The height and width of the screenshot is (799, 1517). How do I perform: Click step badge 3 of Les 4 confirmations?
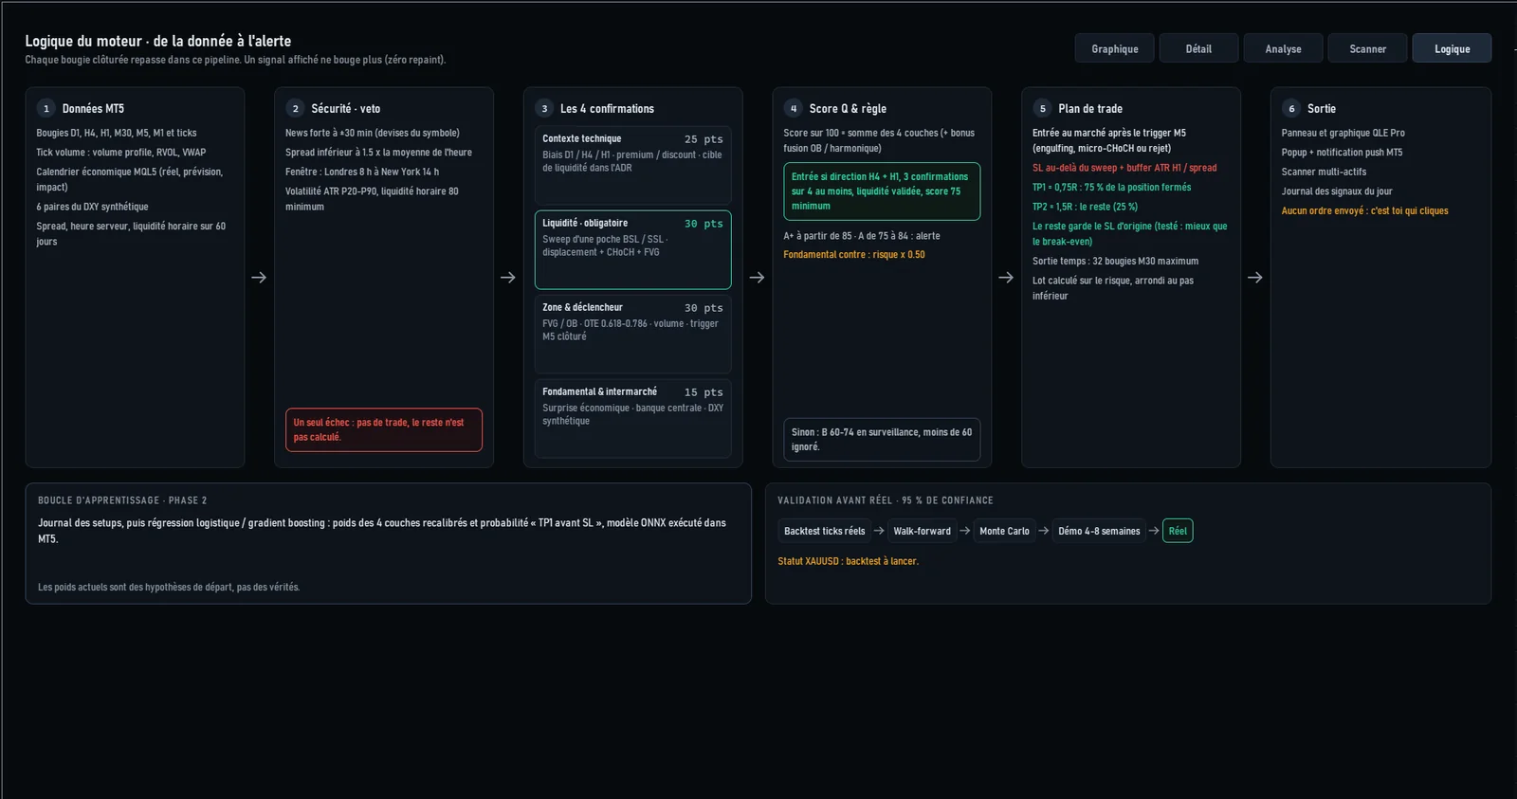(x=544, y=108)
